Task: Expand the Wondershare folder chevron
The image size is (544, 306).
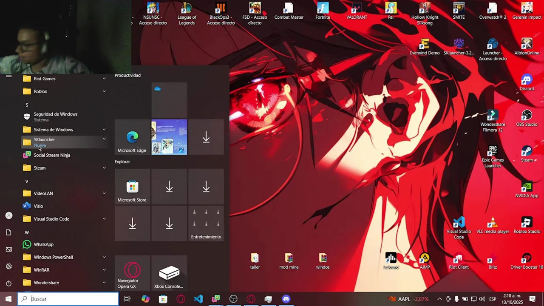Action: pyautogui.click(x=104, y=283)
